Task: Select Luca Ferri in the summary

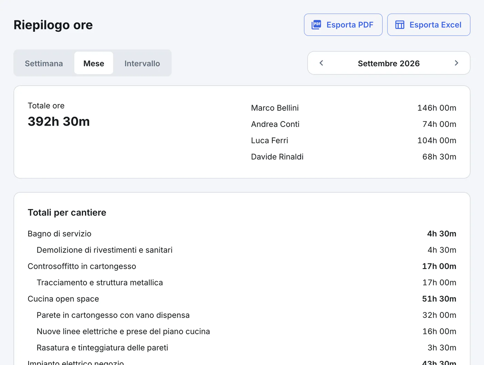Action: 270,140
